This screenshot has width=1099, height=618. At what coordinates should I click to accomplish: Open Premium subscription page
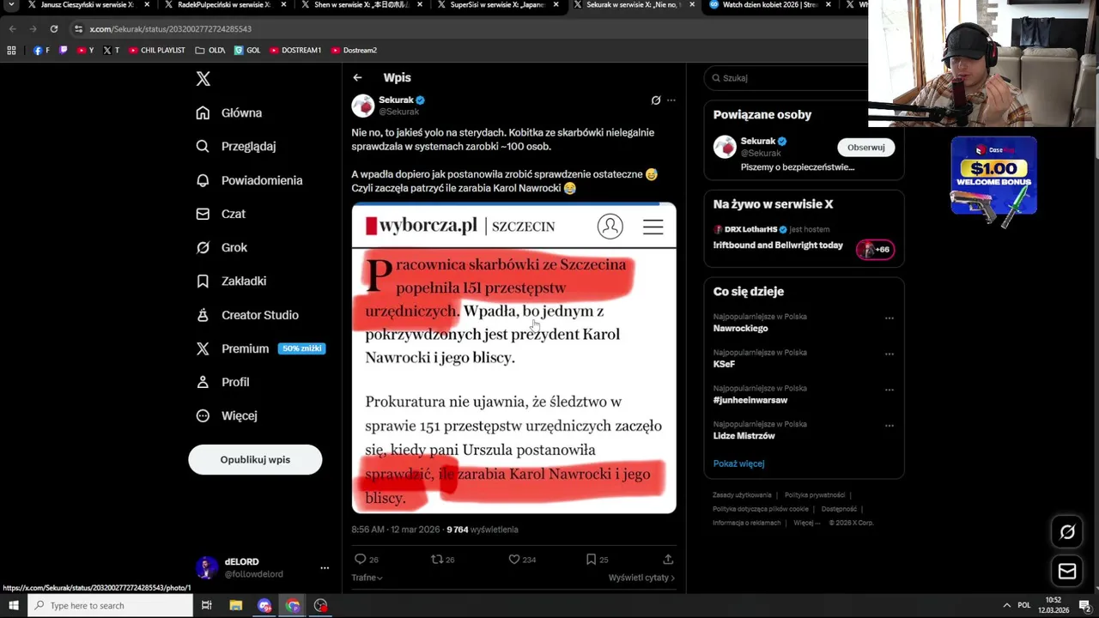tap(259, 348)
